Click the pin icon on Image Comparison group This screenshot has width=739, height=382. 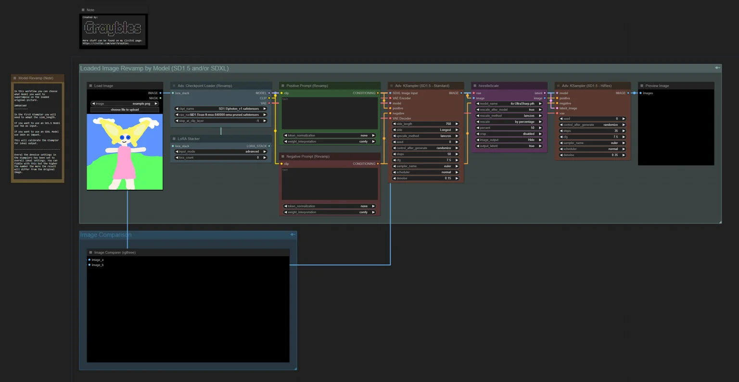click(292, 234)
